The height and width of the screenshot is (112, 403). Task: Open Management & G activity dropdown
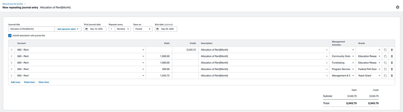[343, 76]
